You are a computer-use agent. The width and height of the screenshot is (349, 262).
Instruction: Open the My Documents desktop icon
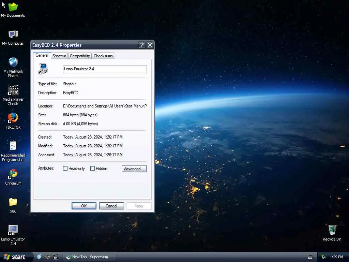[13, 10]
